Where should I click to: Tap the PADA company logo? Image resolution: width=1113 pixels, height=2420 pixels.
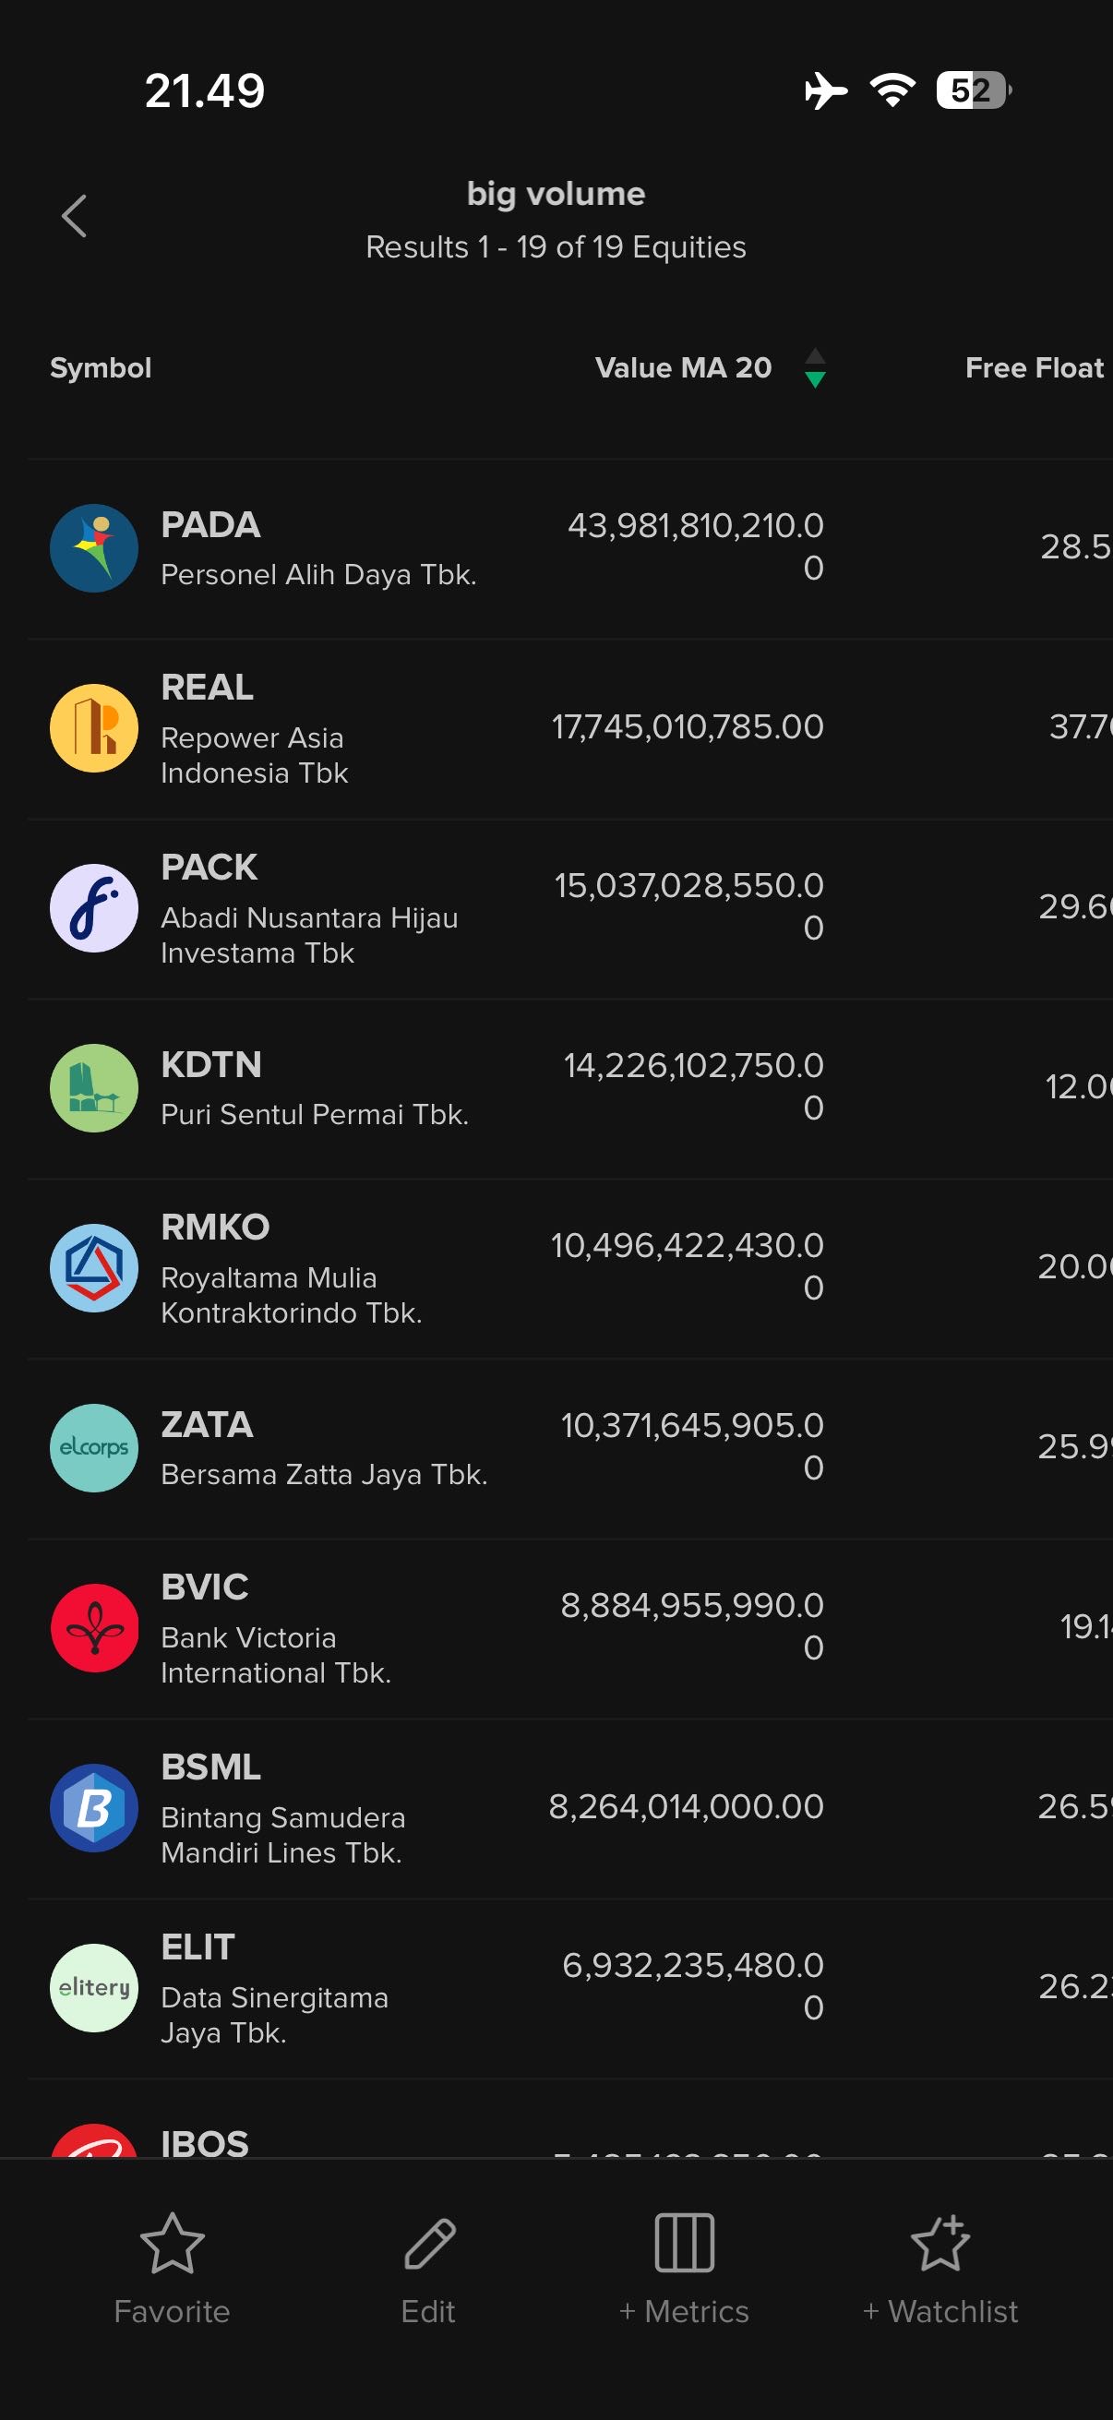(x=94, y=548)
